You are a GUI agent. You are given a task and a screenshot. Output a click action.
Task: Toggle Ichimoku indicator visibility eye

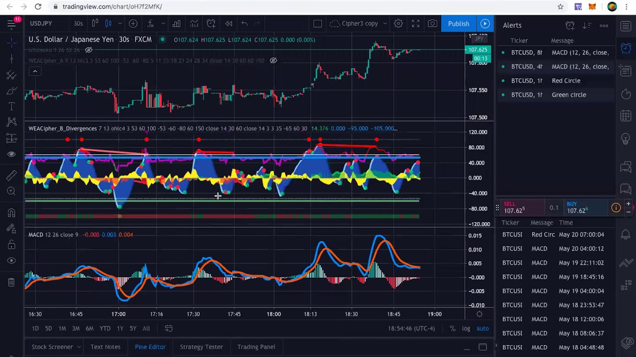pos(88,50)
